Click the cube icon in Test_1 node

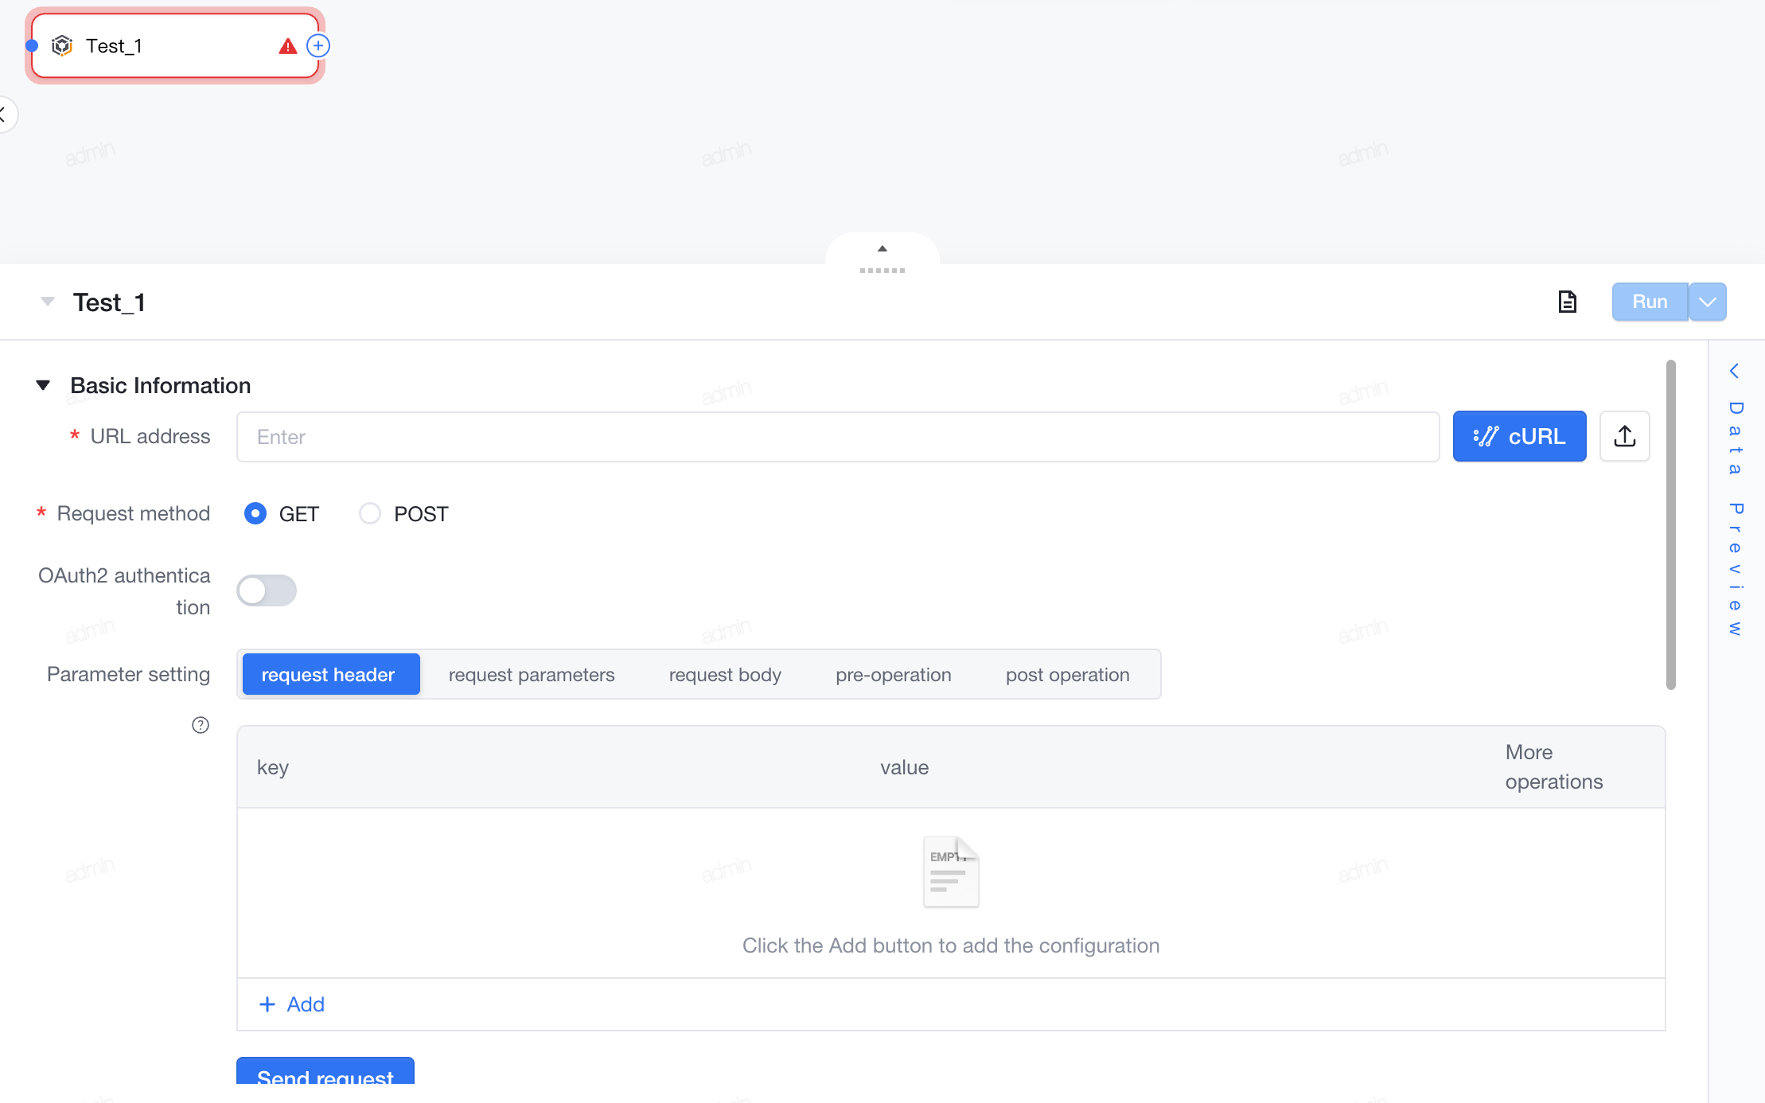tap(62, 46)
